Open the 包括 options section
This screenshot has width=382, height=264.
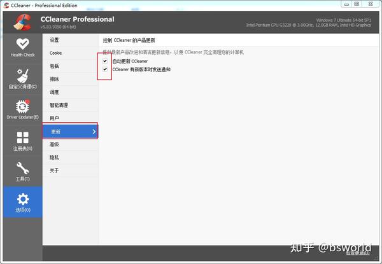[x=71, y=66]
